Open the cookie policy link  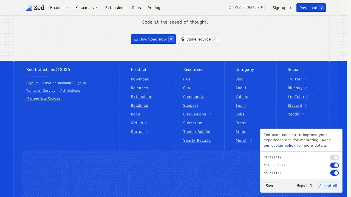[x=279, y=146]
